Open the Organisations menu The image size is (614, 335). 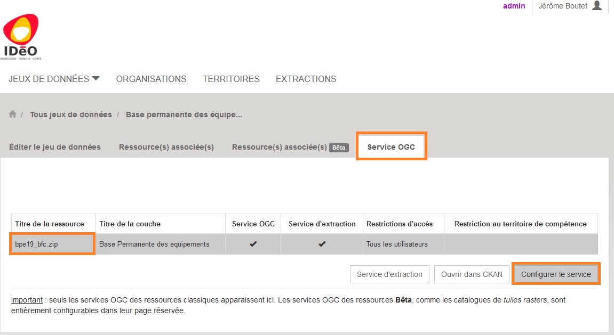[x=151, y=79]
